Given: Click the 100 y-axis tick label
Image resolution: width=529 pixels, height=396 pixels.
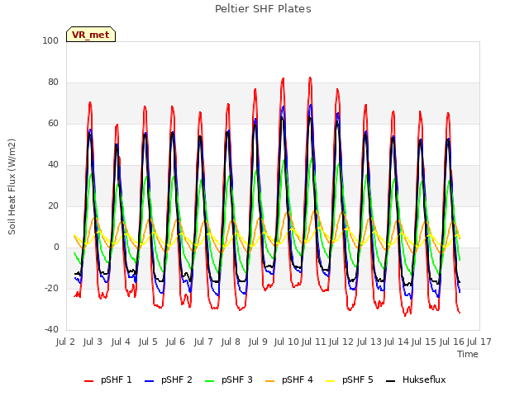Looking at the screenshot, I should (x=50, y=40).
